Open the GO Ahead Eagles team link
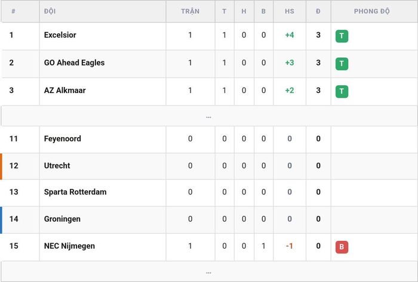 tap(74, 63)
